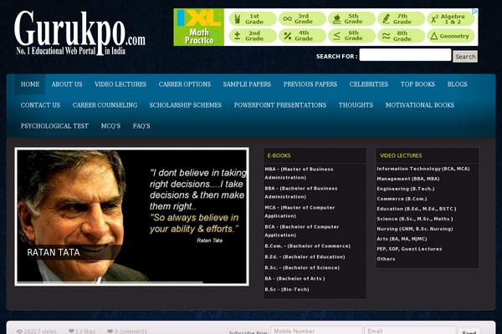
Task: Open Carrer Options menu
Action: (185, 84)
